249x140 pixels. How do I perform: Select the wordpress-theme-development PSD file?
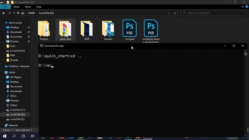click(151, 31)
